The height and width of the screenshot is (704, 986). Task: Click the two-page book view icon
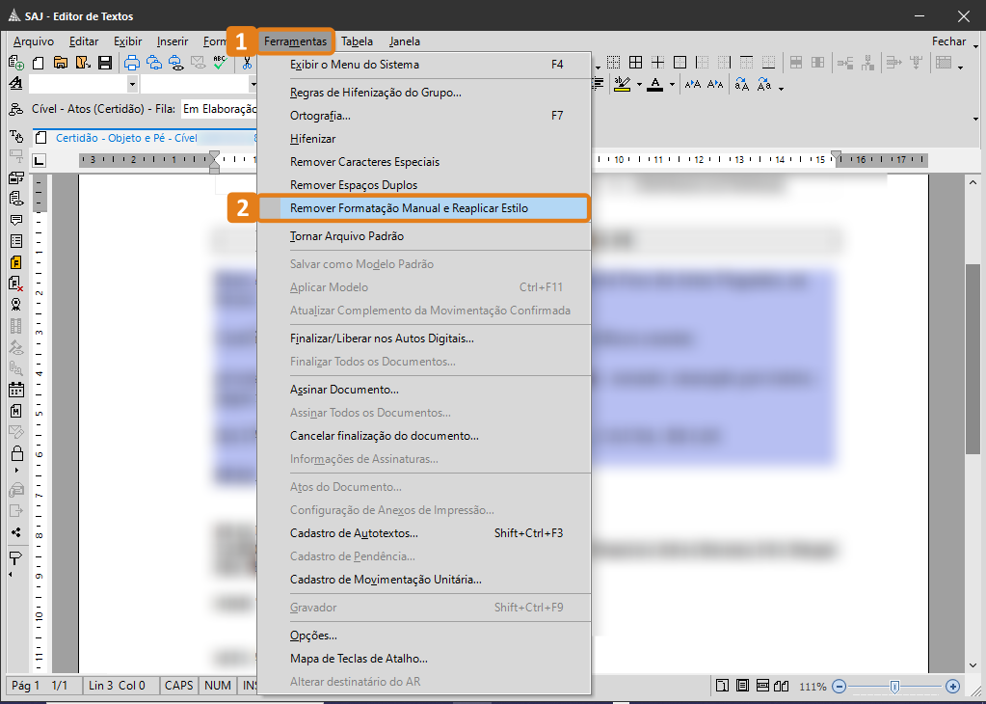click(782, 686)
